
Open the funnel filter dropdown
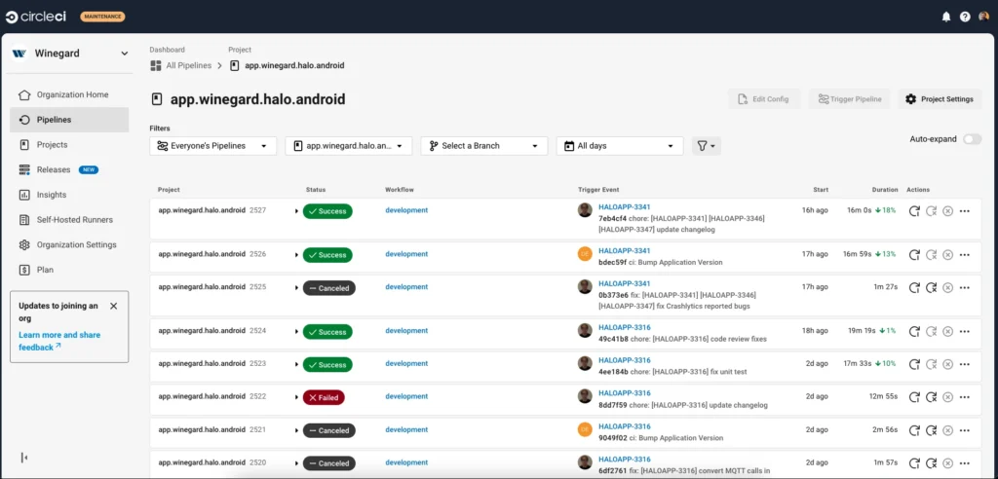pyautogui.click(x=707, y=146)
